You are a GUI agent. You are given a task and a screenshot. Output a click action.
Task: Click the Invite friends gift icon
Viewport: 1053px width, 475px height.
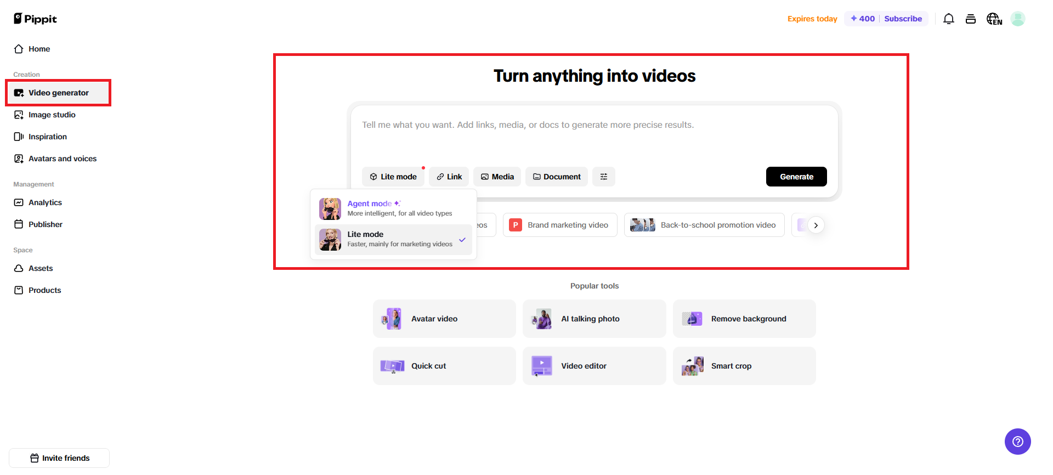click(35, 458)
